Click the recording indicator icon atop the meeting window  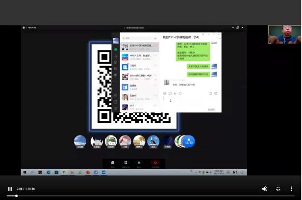click(24, 28)
